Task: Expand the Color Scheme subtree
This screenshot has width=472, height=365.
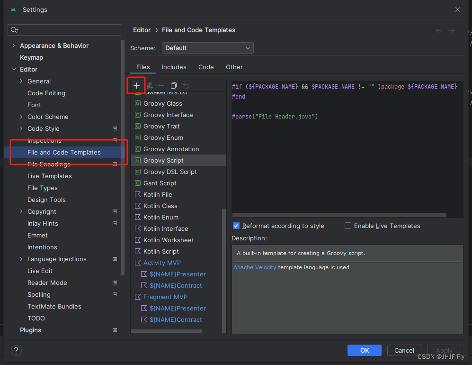Action: (x=21, y=117)
